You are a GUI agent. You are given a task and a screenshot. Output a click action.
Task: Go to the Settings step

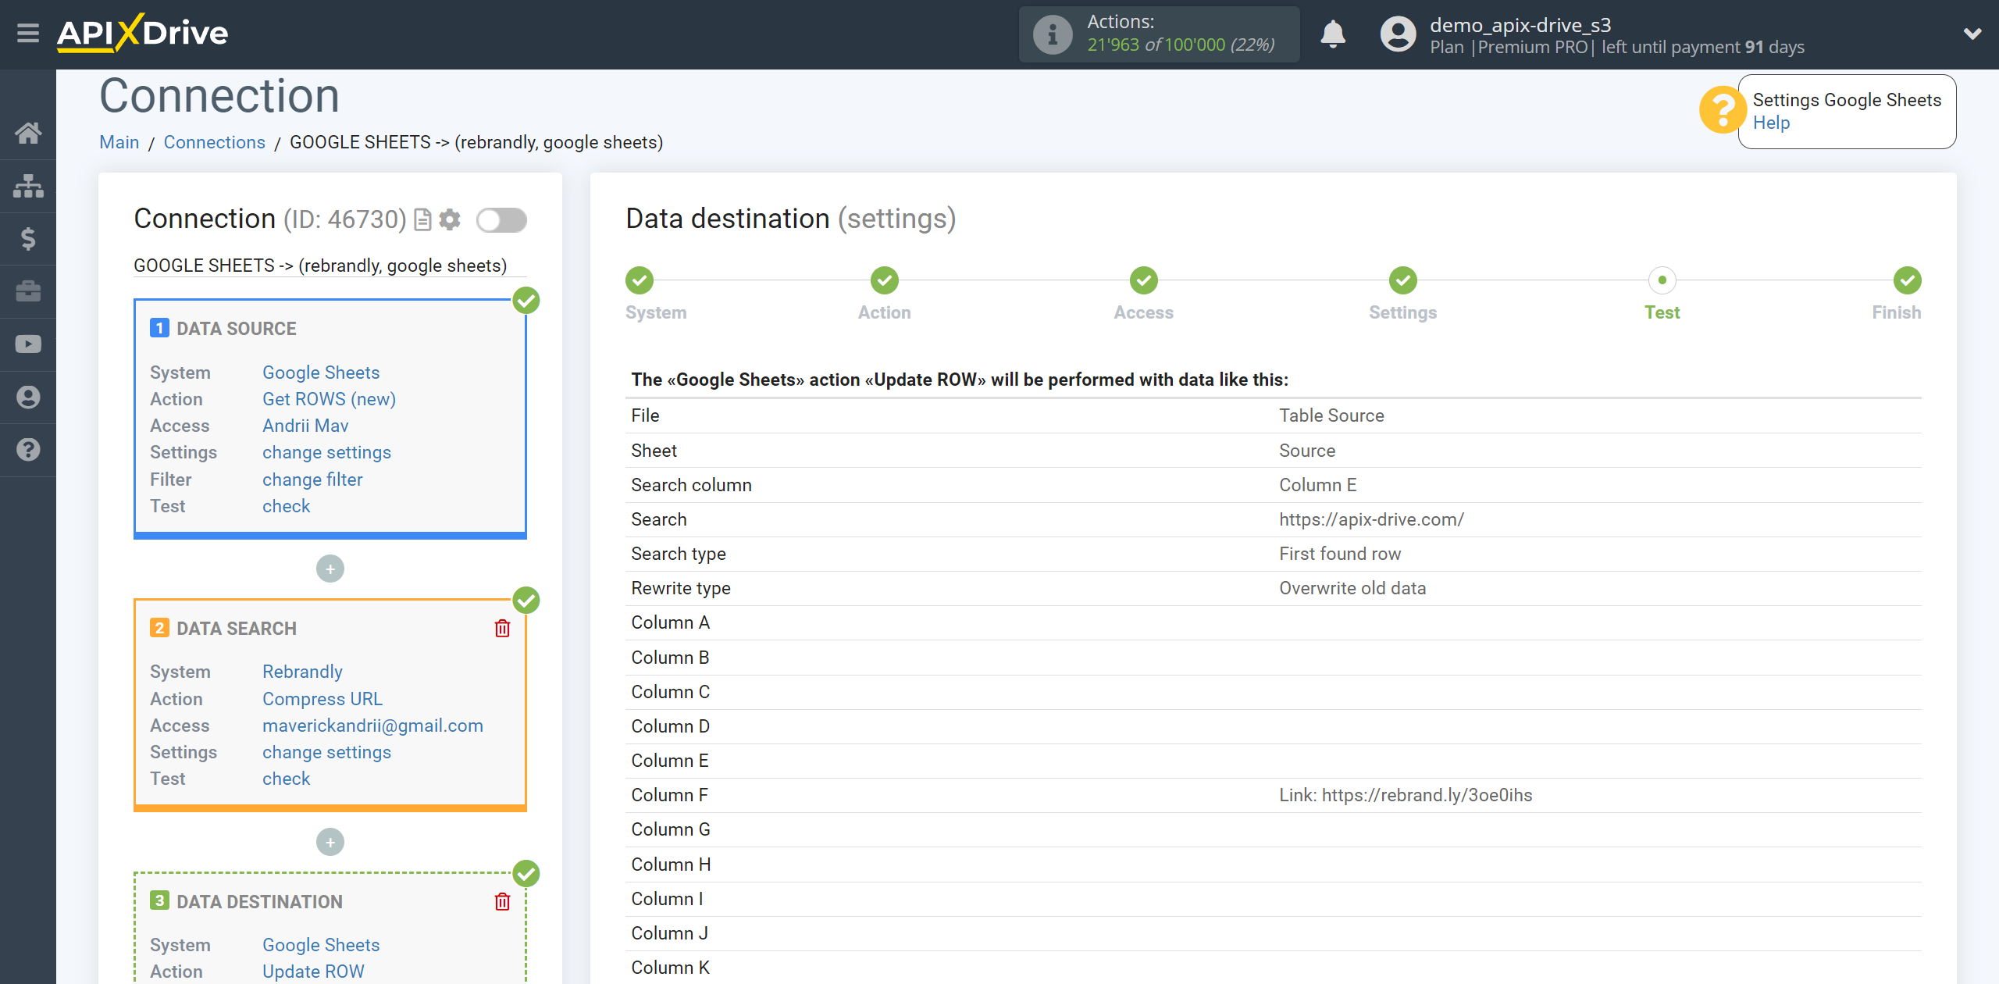1402,280
